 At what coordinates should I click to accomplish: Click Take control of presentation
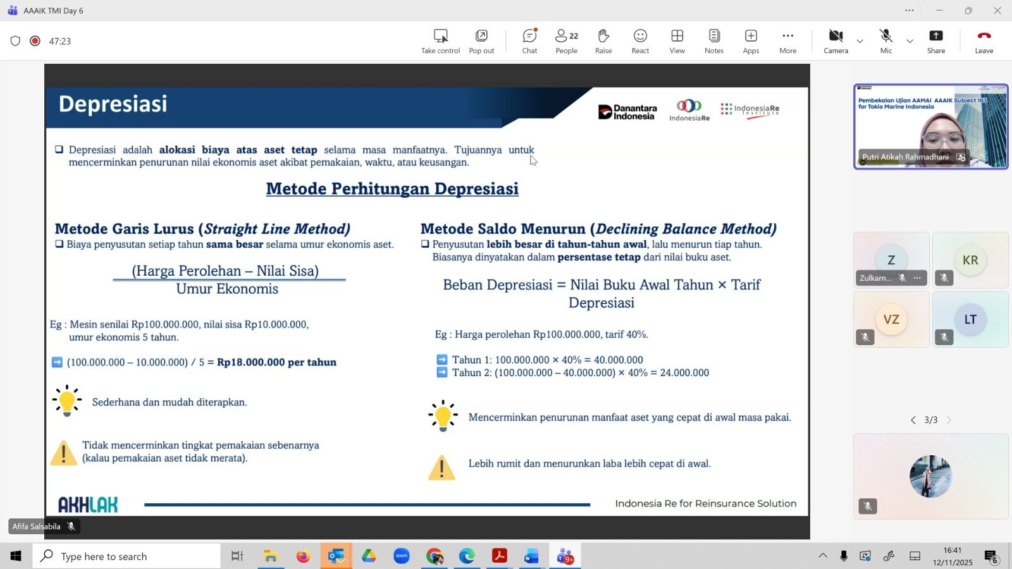coord(440,41)
